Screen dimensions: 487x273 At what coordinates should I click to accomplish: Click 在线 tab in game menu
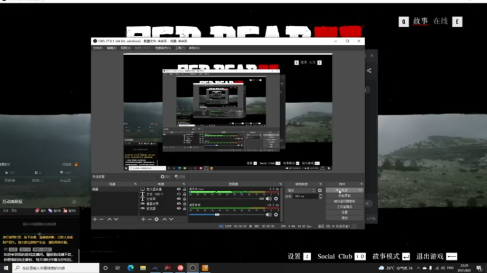440,21
